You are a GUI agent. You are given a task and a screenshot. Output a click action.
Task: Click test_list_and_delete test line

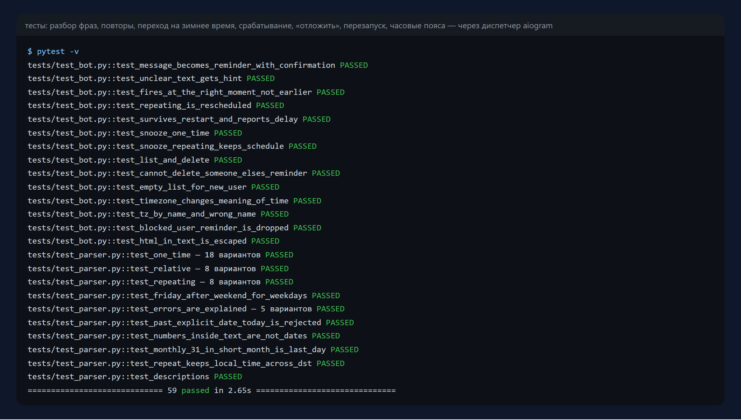tap(135, 160)
